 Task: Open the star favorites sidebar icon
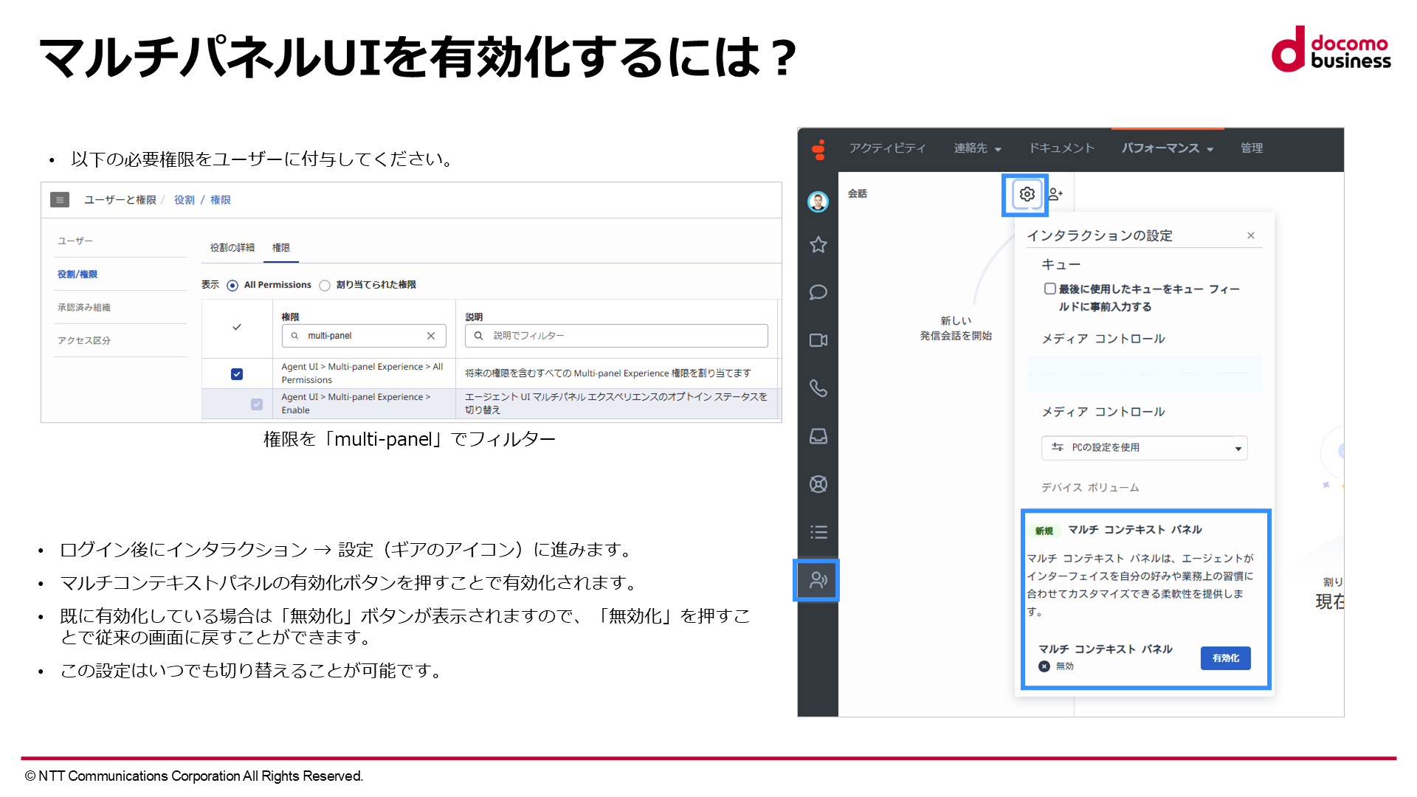point(818,245)
